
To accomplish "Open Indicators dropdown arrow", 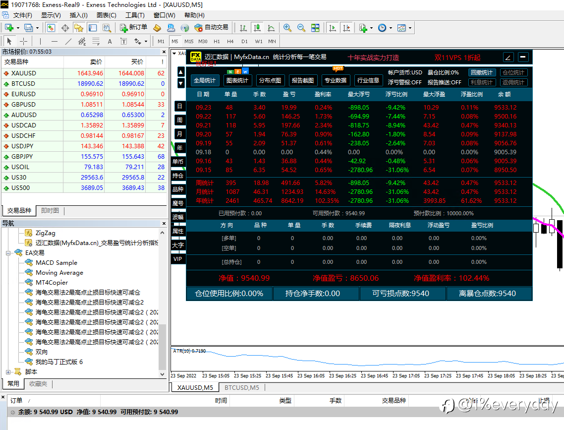I will [371, 28].
